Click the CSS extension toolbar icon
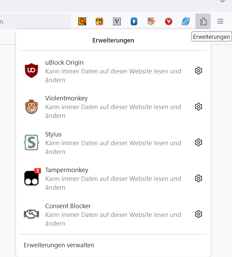The width and height of the screenshot is (232, 257). (x=99, y=22)
